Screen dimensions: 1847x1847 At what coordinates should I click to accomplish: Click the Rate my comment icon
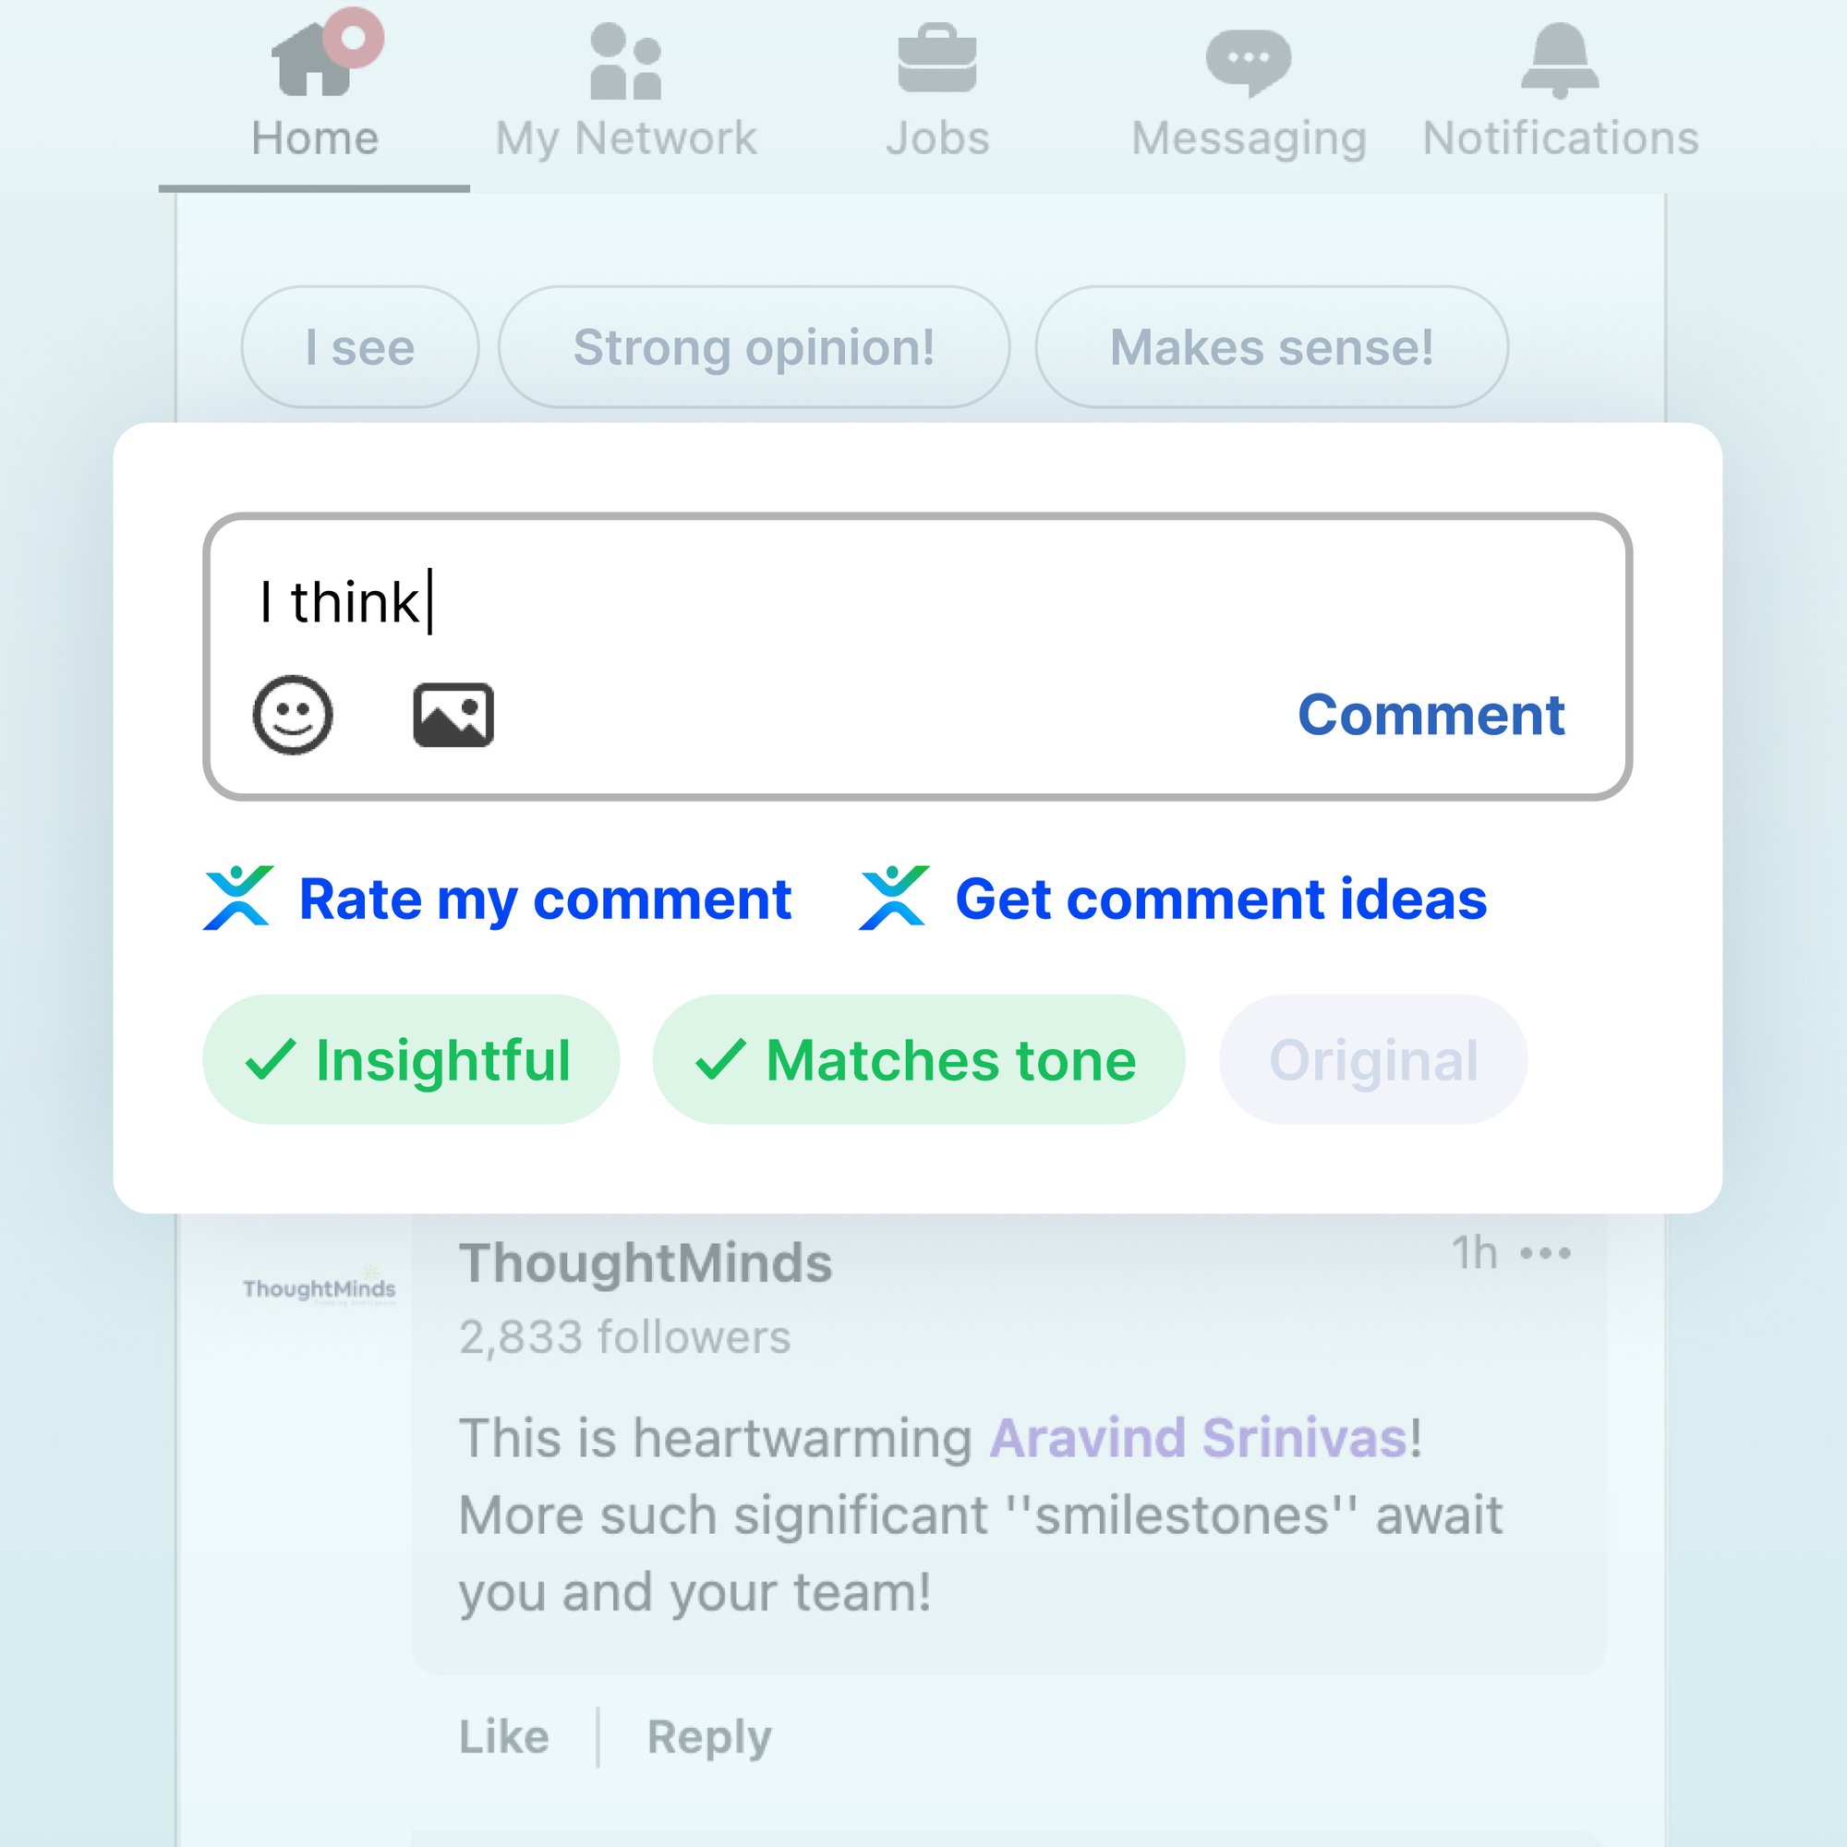[x=238, y=895]
